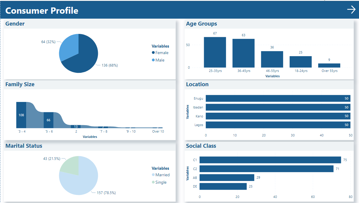Screen dimensions: 359x203
Task: Toggle the Male legend entry
Action: click(x=159, y=60)
